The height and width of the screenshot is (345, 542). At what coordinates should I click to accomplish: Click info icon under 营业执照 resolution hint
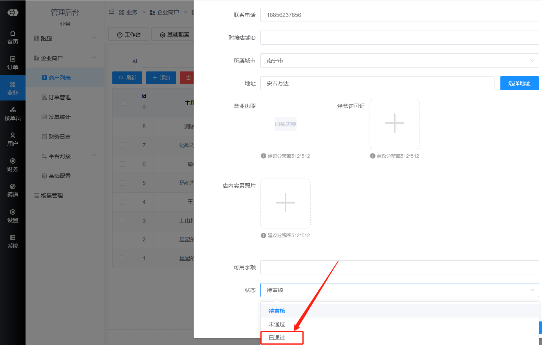point(264,156)
